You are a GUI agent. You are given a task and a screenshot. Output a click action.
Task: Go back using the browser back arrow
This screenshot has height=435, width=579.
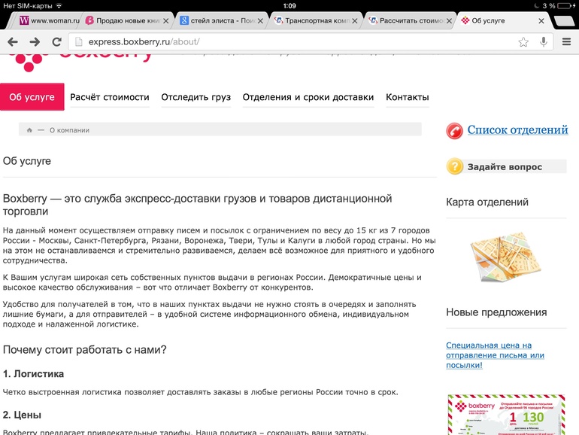(x=13, y=41)
